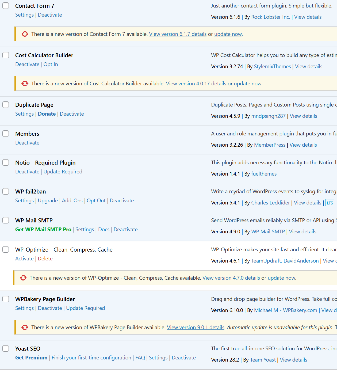Open WPBakery Page Builder Settings
Viewport: 337px width, 372px height.
[24, 308]
